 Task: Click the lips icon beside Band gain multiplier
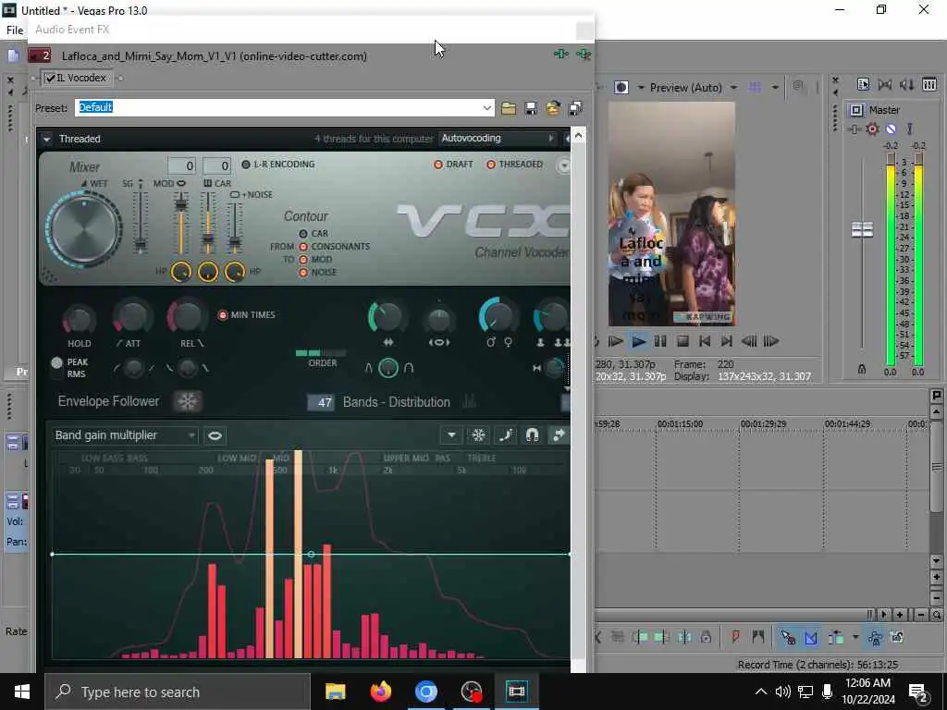215,435
